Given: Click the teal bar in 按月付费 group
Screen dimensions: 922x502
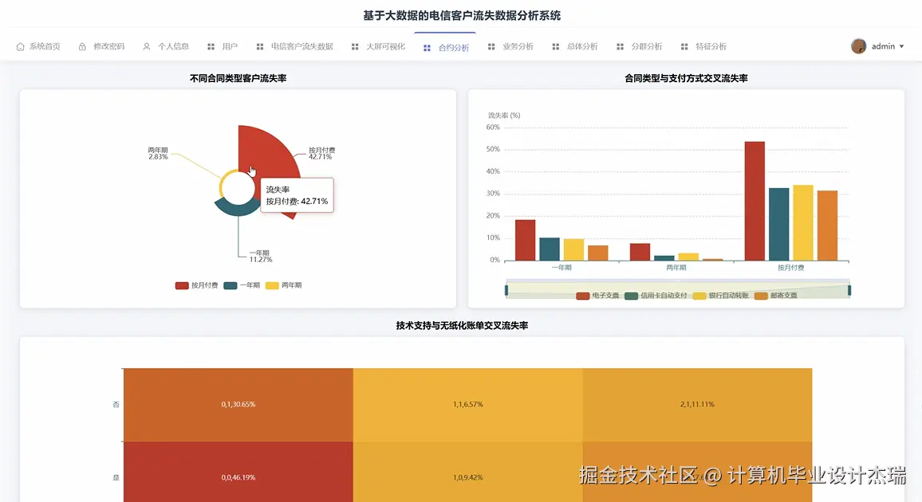Looking at the screenshot, I should [x=778, y=224].
